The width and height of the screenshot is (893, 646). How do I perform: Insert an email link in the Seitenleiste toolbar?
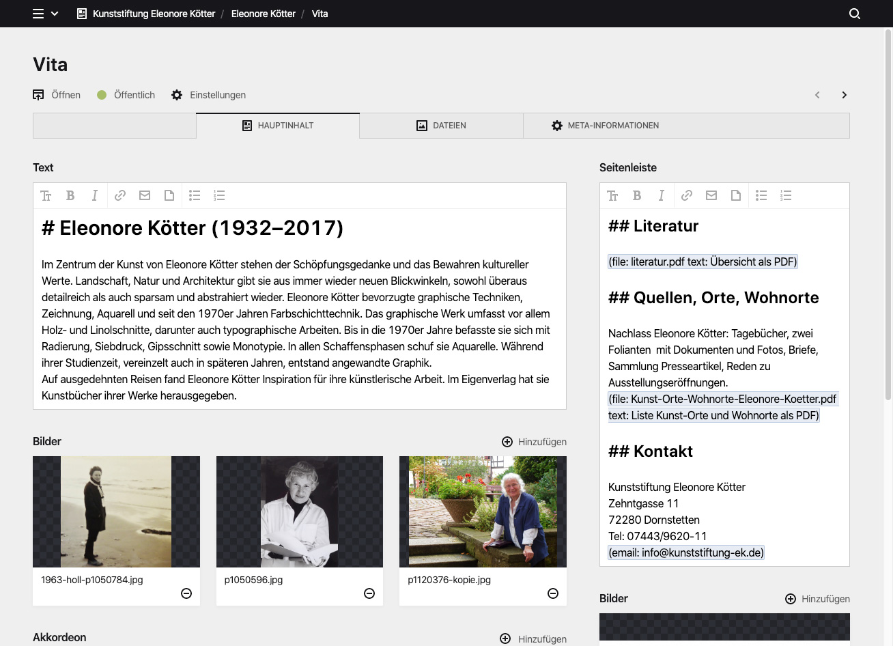[x=711, y=195]
